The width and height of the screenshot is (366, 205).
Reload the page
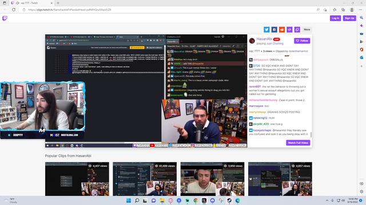(14, 10)
